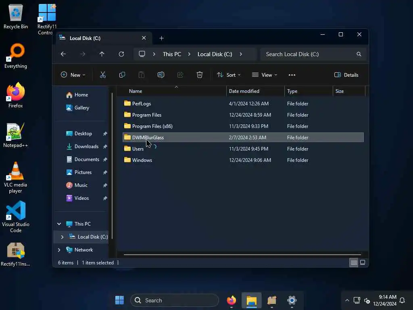Select the Local Disk (C:) tab
The height and width of the screenshot is (310, 413).
103,38
